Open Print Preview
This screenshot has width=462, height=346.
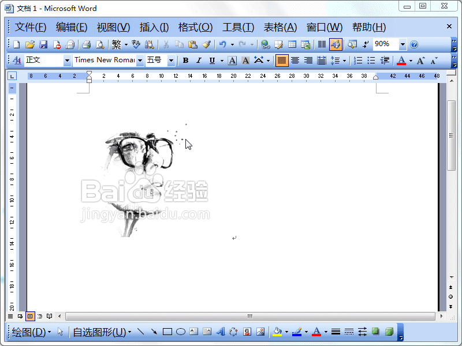(x=100, y=44)
